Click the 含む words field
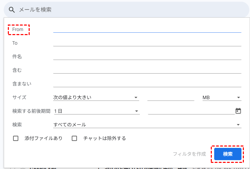The image size is (250, 169). tap(147, 70)
